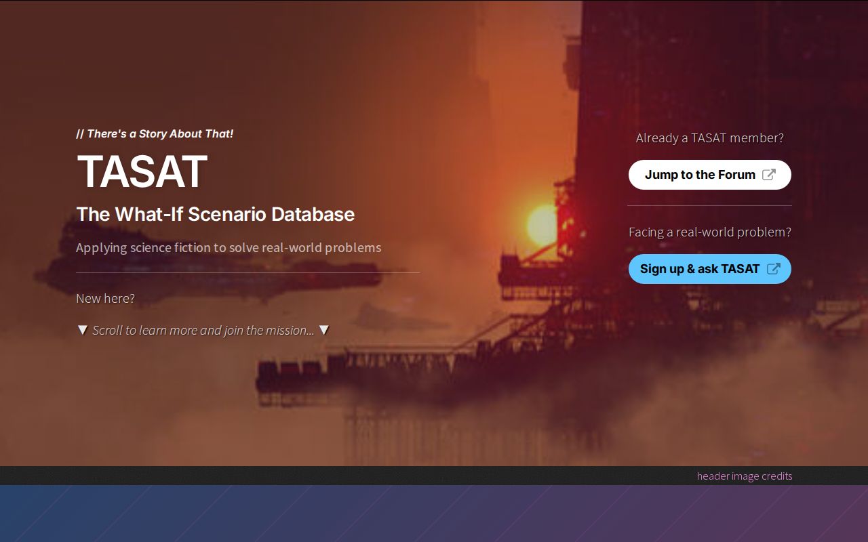Click the large TASAT title heading
868x542 pixels.
point(142,172)
